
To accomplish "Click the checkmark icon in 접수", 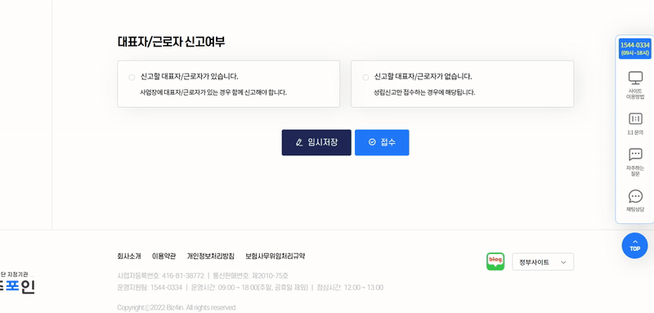I will tap(372, 142).
